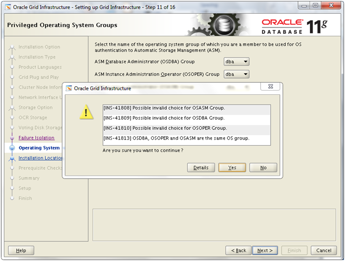The image size is (345, 261).
Task: Click the Failure Isolation step bullet icon
Action: click(12, 138)
